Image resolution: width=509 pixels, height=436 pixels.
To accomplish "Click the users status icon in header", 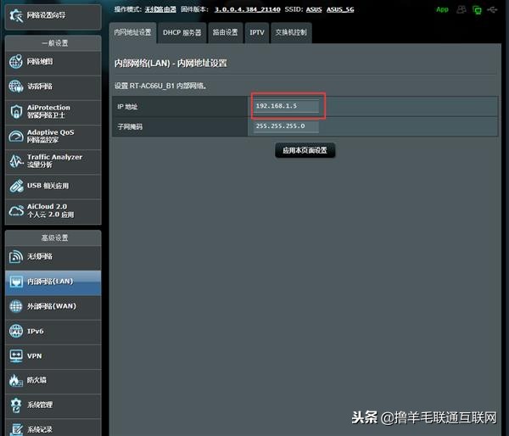I will click(x=461, y=9).
